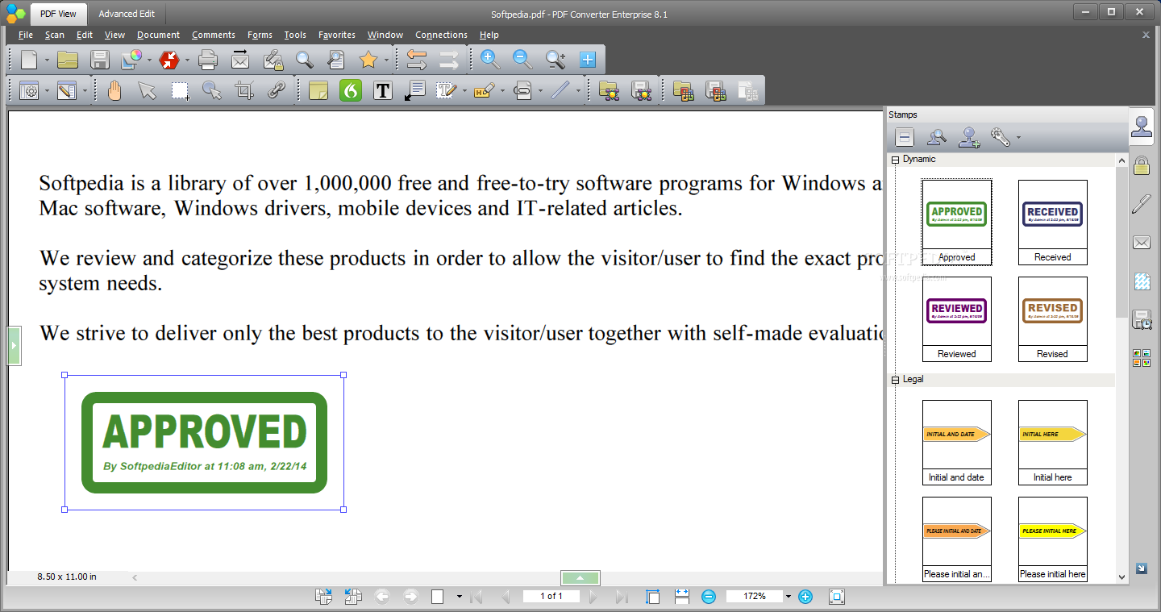Open the page layout dropdown in the bottom bar
This screenshot has height=612, width=1161.
459,597
